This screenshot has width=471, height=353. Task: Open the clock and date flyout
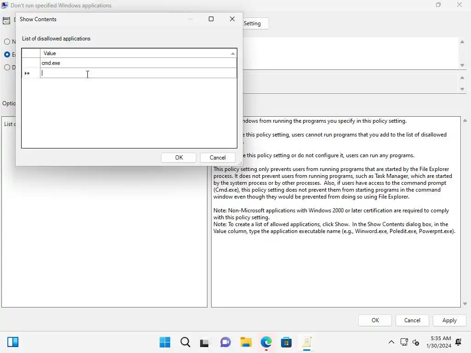pos(439,342)
